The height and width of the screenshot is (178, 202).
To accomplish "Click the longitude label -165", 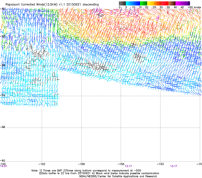I will click(x=3, y=164).
